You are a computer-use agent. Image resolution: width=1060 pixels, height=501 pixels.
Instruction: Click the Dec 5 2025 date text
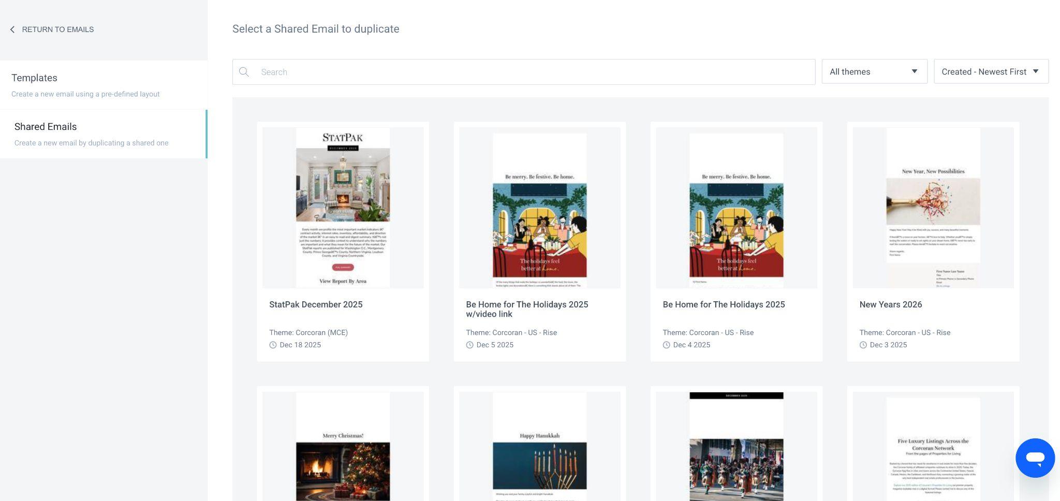(495, 345)
